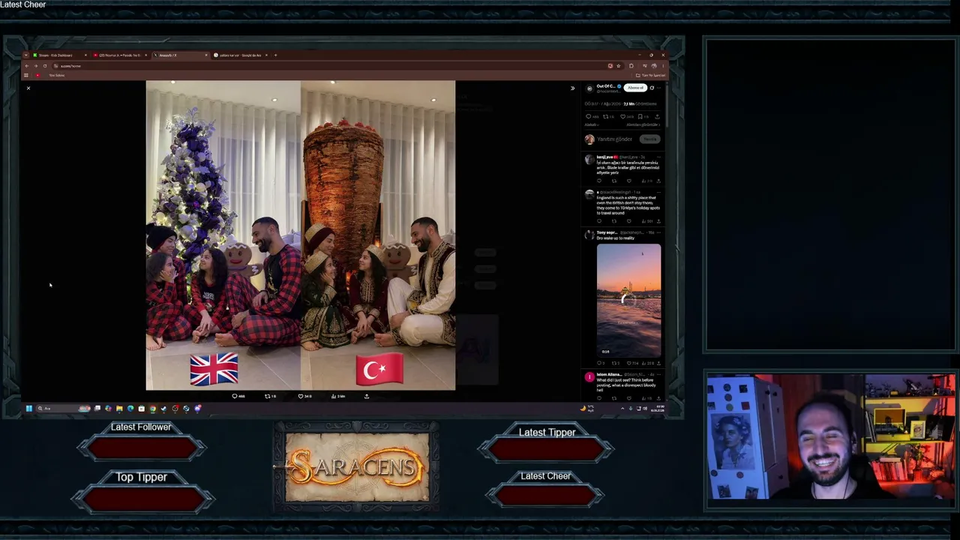This screenshot has width=960, height=540.
Task: Play the sunset video in Tony's reply
Action: pyautogui.click(x=628, y=299)
